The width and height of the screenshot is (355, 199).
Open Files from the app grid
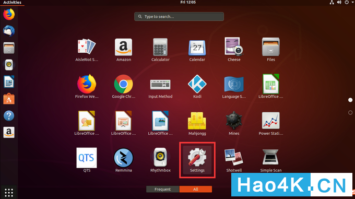[x=271, y=50]
